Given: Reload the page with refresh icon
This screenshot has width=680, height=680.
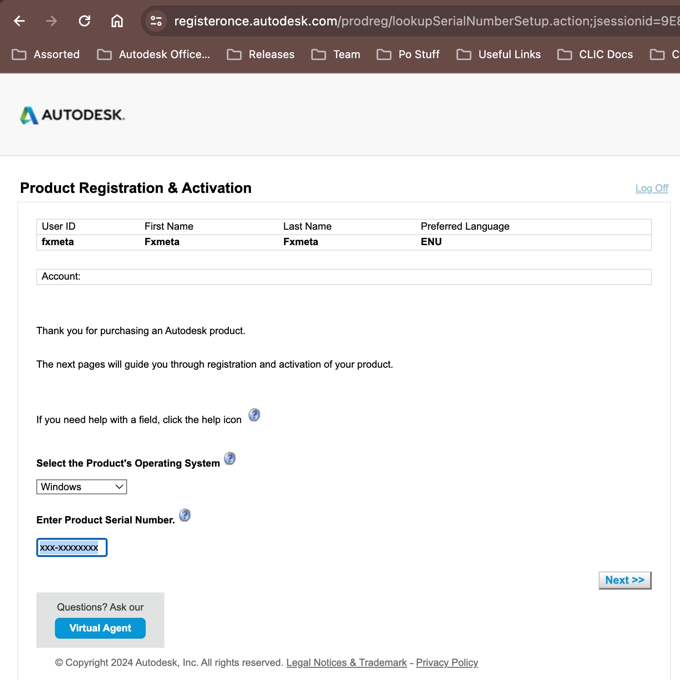Looking at the screenshot, I should (84, 21).
